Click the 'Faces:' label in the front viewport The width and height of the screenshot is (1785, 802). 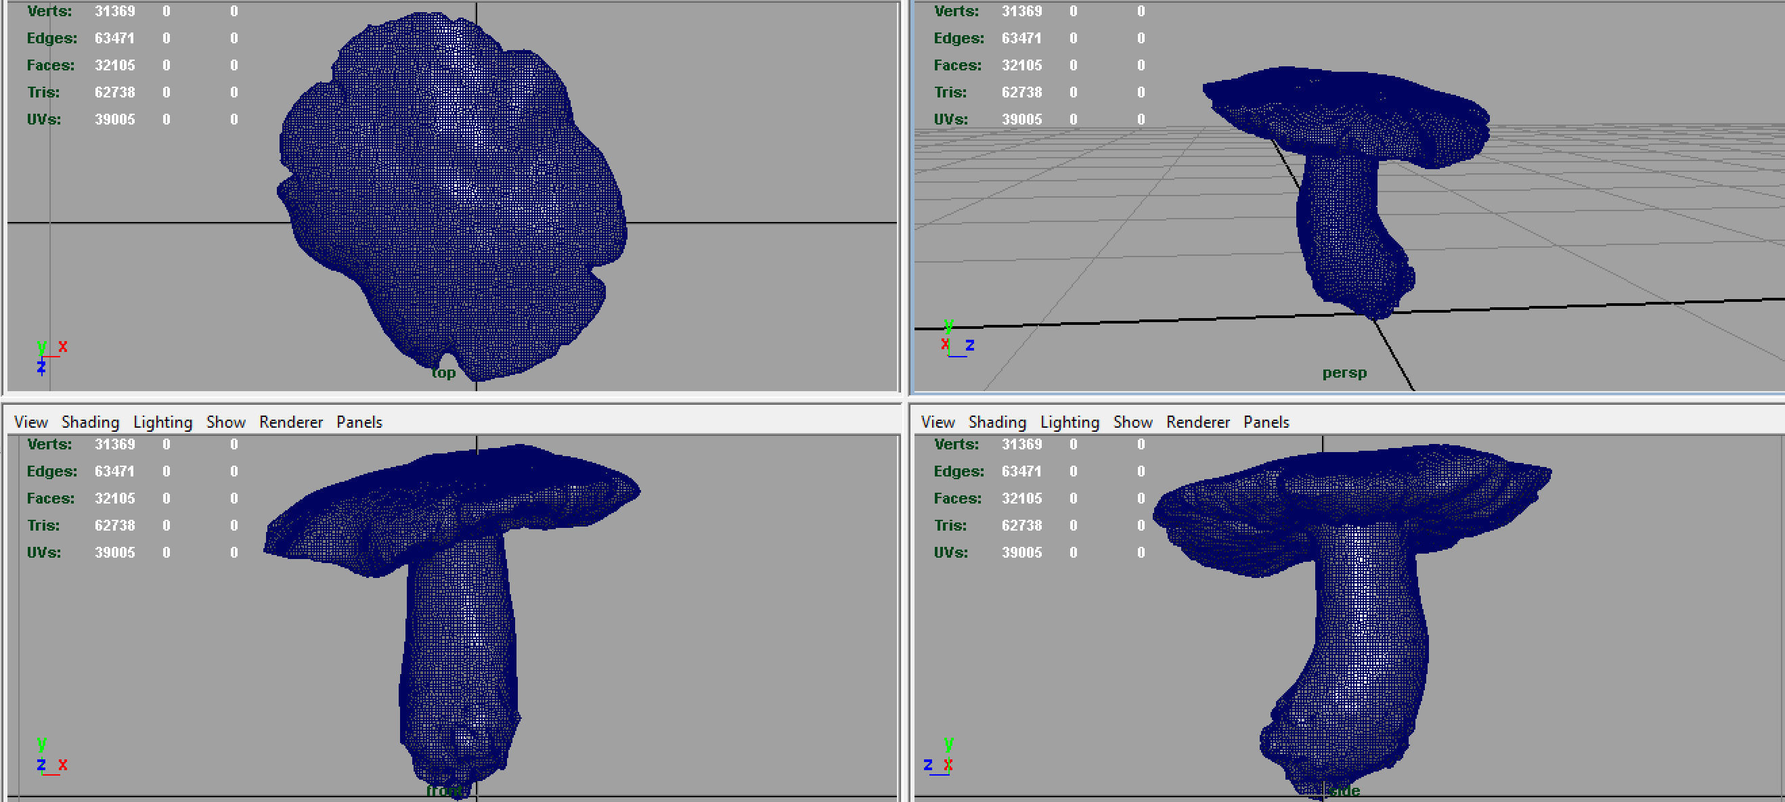click(x=51, y=498)
